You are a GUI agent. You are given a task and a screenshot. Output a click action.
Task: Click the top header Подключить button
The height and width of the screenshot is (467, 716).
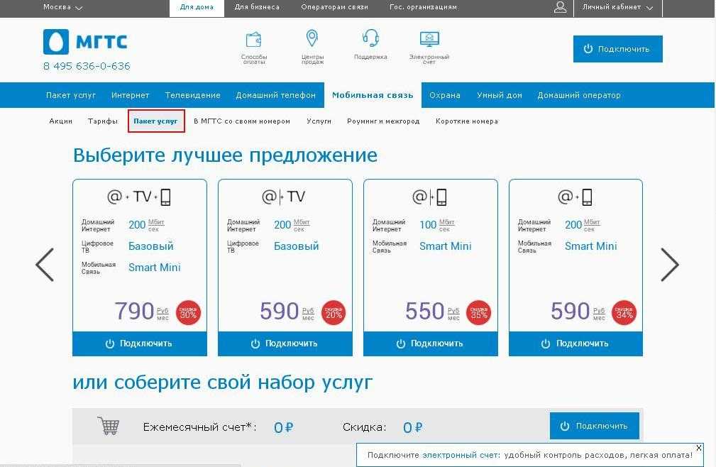(618, 49)
